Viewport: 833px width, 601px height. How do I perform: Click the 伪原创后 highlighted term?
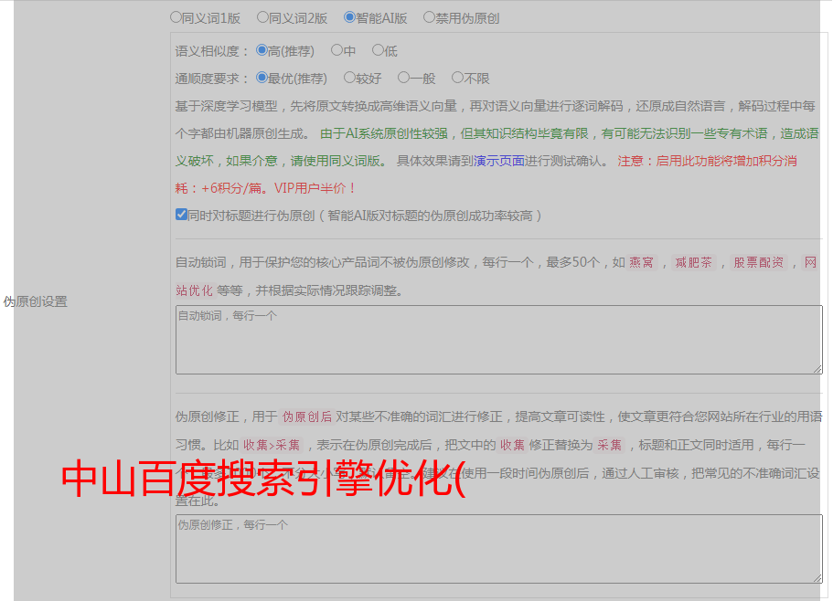point(307,416)
